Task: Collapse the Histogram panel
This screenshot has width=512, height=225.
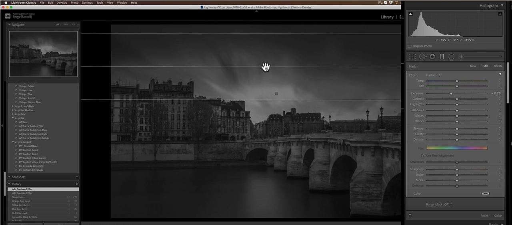Action: (x=502, y=6)
